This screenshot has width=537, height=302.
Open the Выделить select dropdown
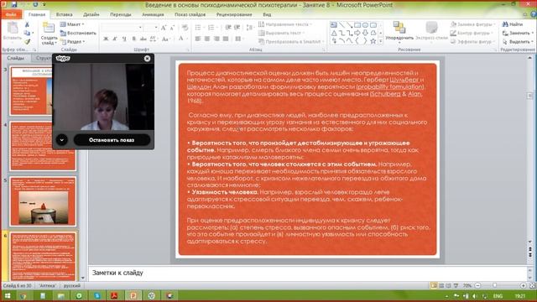coord(518,41)
